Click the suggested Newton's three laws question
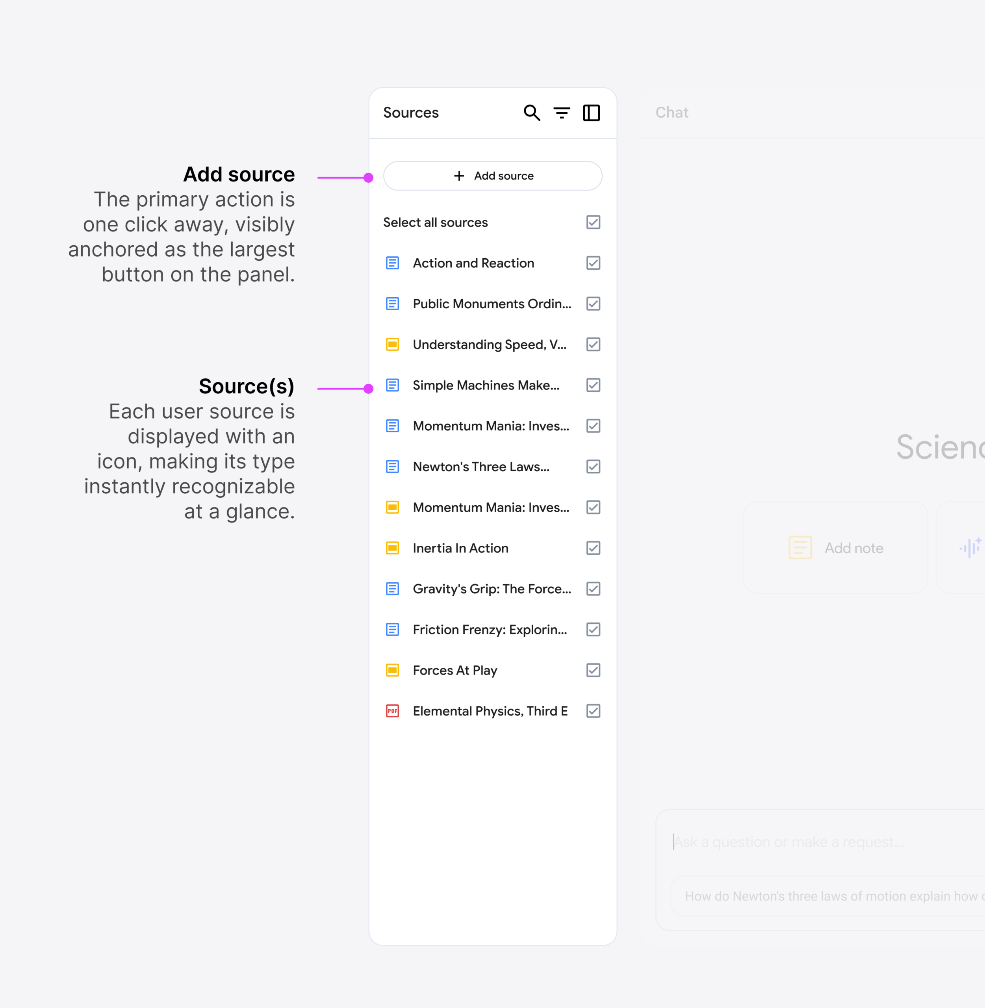 pyautogui.click(x=833, y=896)
